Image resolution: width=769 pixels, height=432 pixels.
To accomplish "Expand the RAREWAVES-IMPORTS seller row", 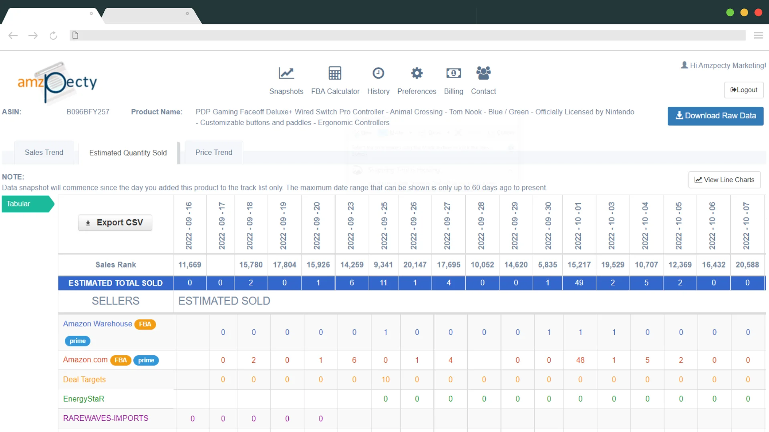I will tap(105, 418).
